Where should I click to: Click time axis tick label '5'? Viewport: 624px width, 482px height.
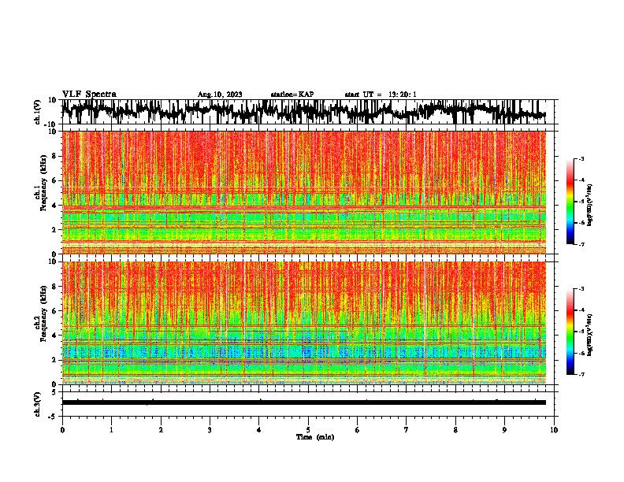[308, 430]
